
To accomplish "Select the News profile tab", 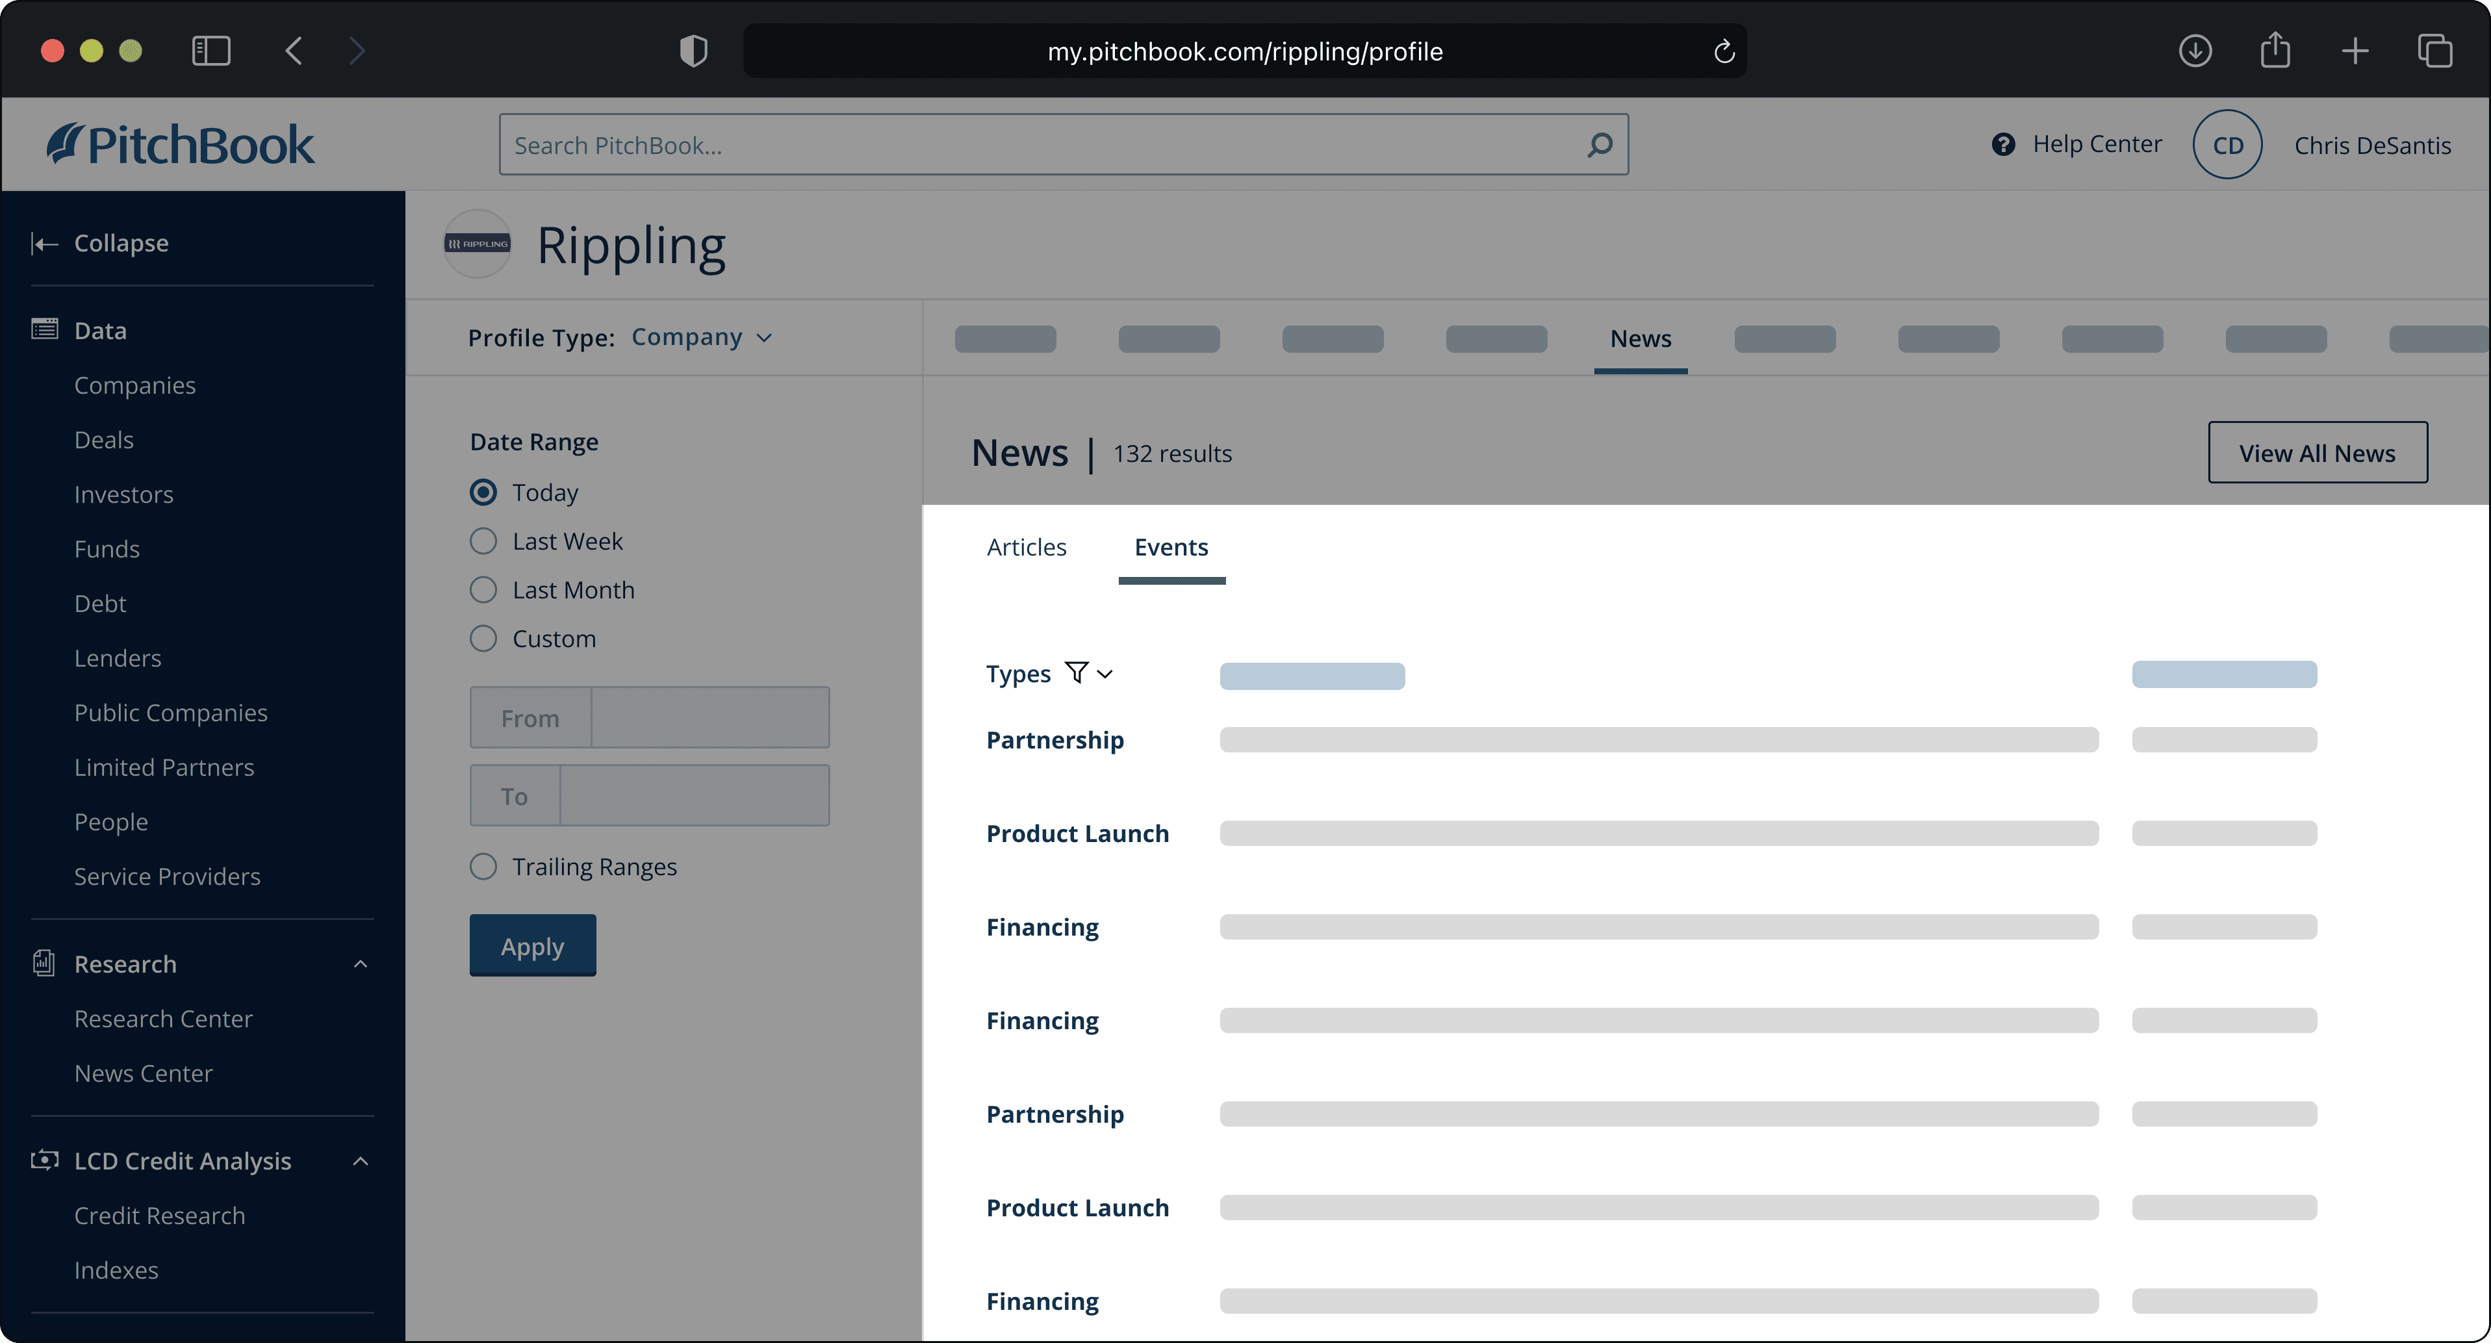I will tap(1640, 339).
